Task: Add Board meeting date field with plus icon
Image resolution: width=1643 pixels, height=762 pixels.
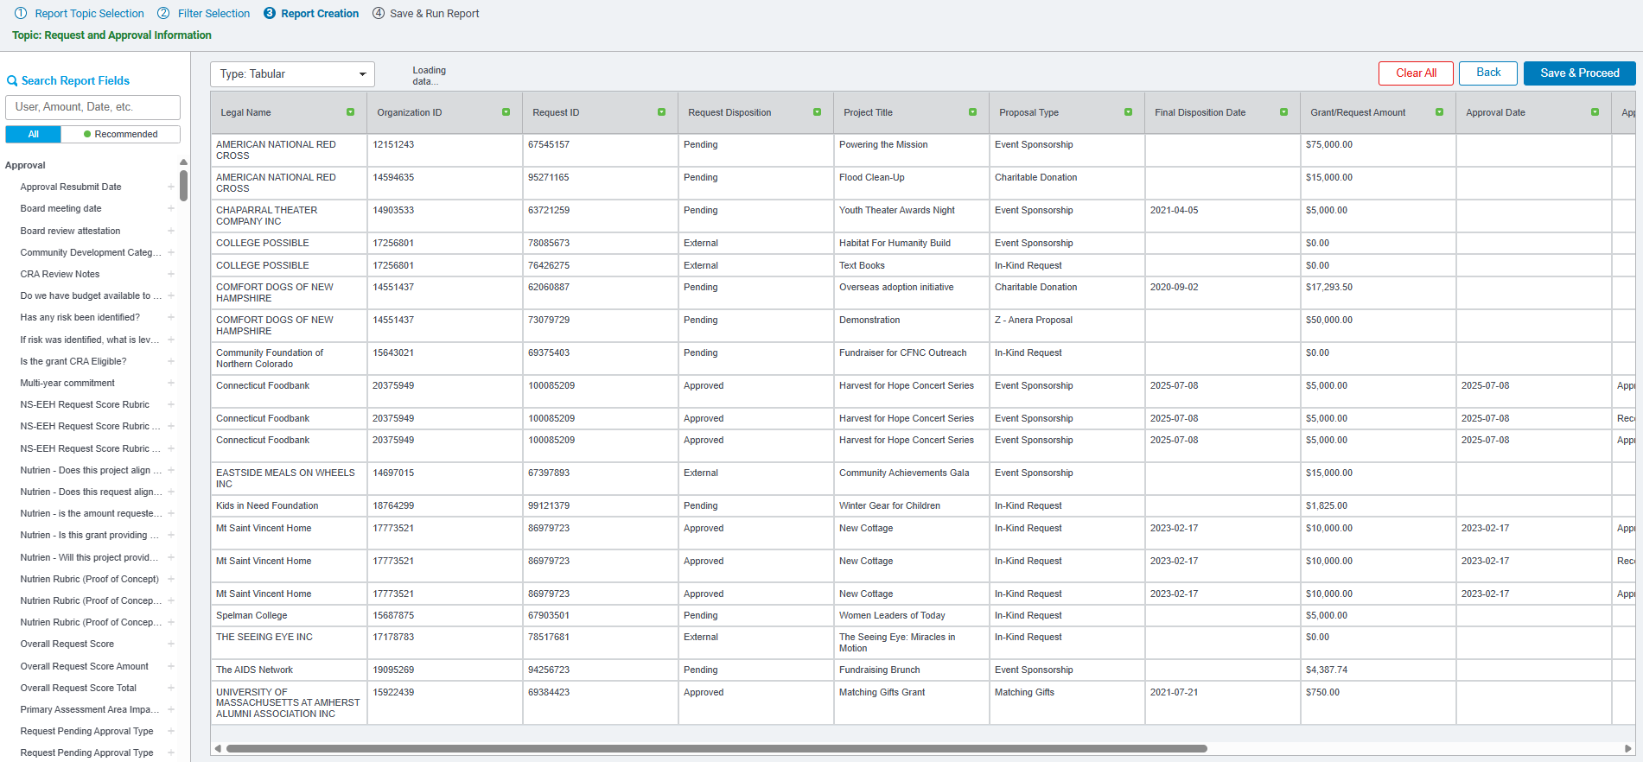Action: (x=170, y=208)
